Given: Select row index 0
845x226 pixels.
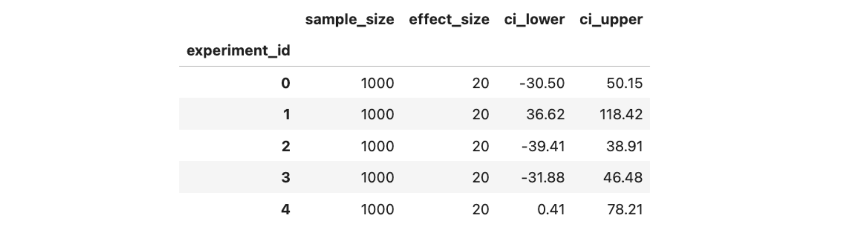Looking at the screenshot, I should tap(285, 83).
